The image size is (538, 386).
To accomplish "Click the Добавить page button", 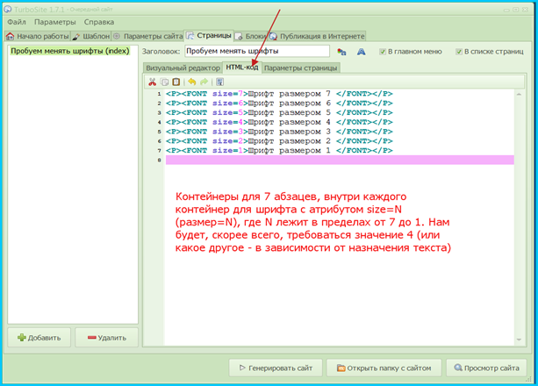I will coord(39,338).
